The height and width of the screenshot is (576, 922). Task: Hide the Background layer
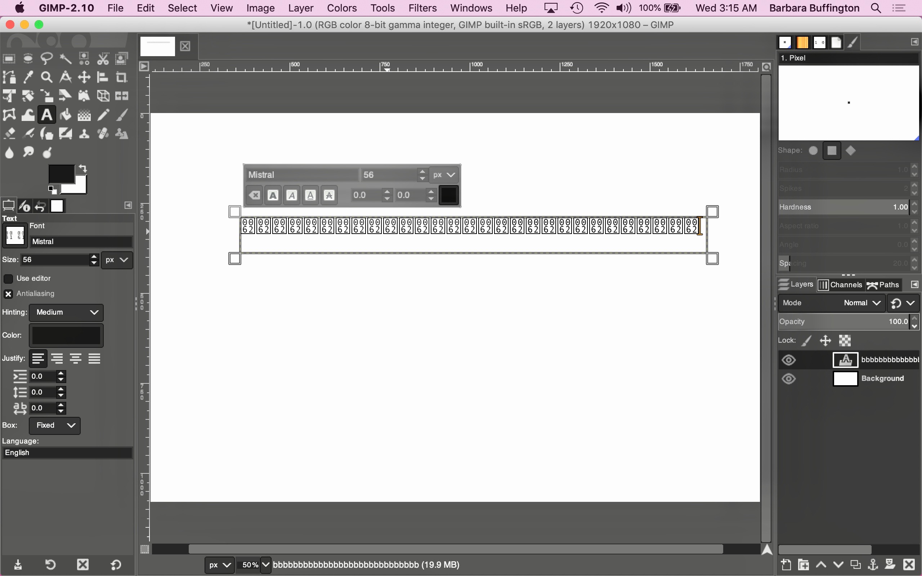tap(789, 379)
